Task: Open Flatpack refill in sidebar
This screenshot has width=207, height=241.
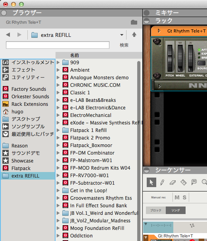Action: 17,168
